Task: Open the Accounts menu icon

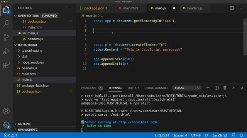Action: click(6, 111)
